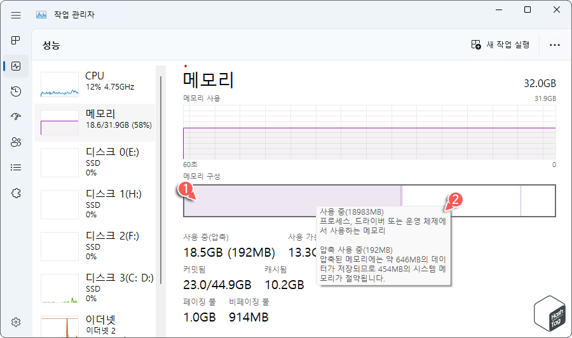
Task: Click the CPU usage mini graph
Action: click(x=60, y=84)
